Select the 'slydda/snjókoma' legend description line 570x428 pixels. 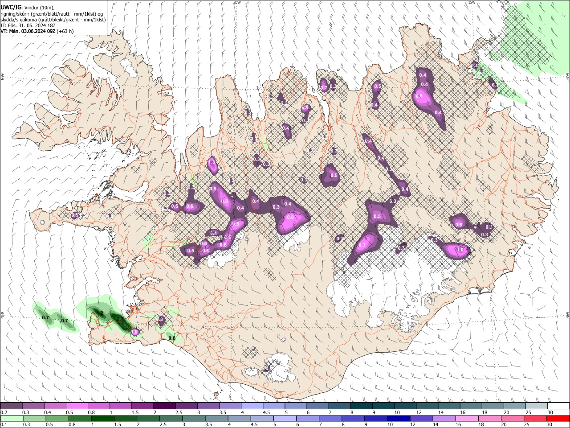[53, 20]
